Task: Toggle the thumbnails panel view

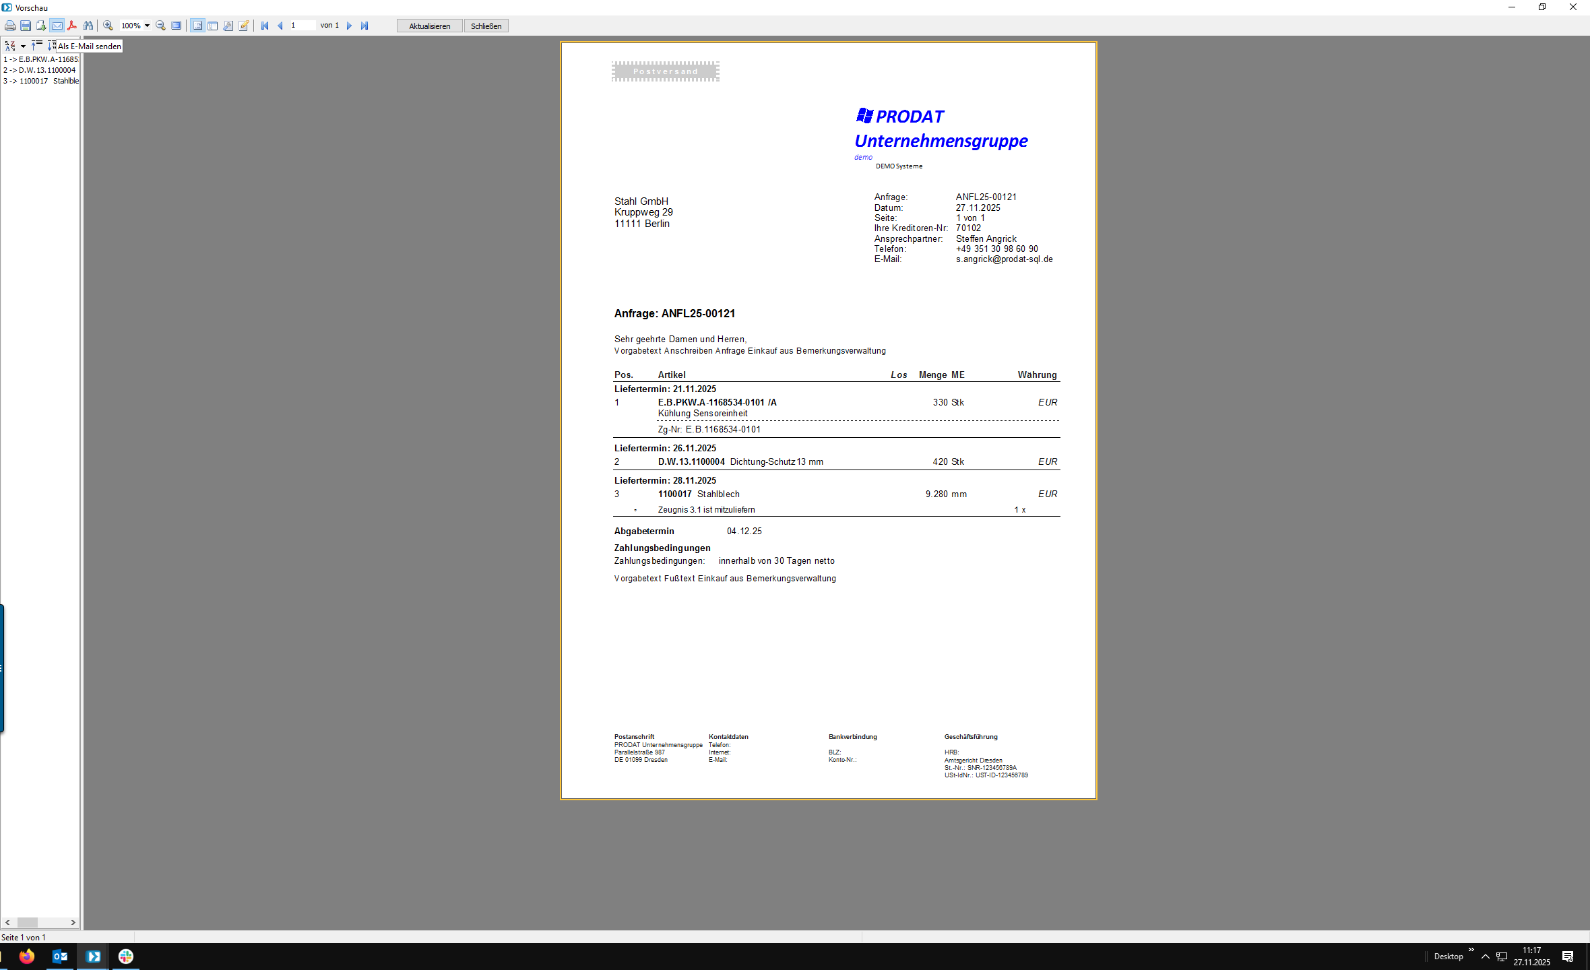Action: 213,26
